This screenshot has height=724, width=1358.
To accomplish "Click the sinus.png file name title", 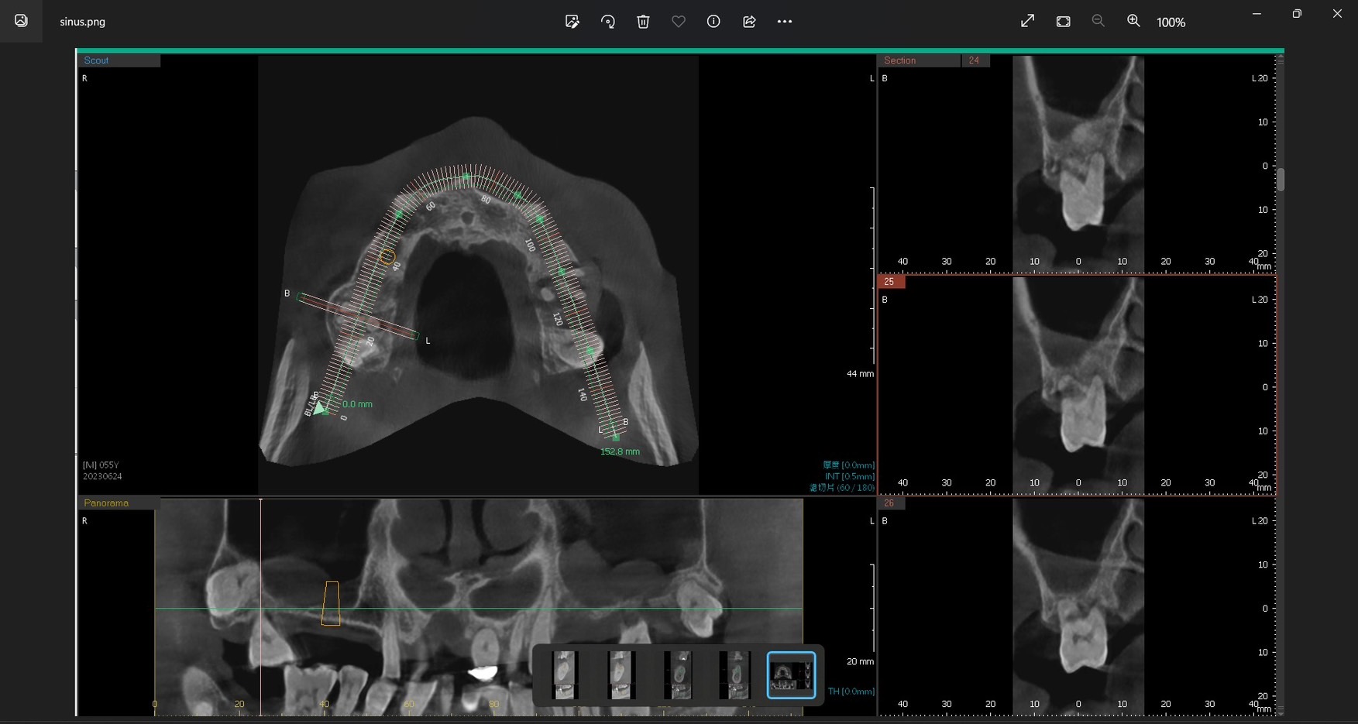I will point(83,22).
